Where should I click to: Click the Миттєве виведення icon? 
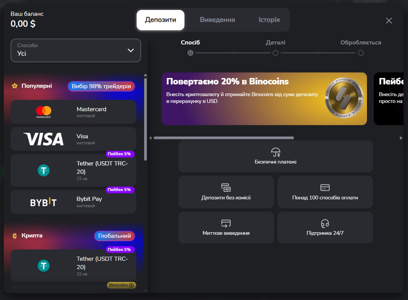226,223
